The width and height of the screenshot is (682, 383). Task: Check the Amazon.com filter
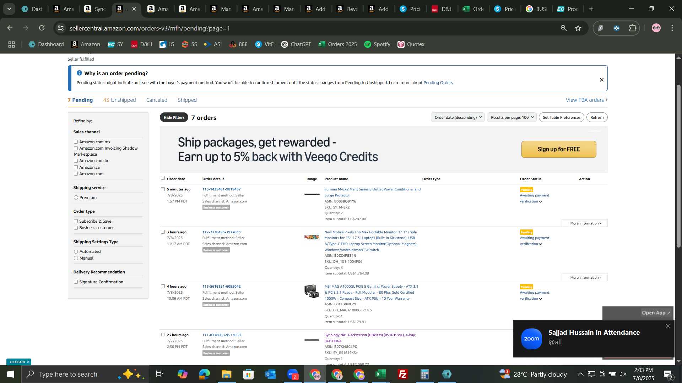coord(76,174)
